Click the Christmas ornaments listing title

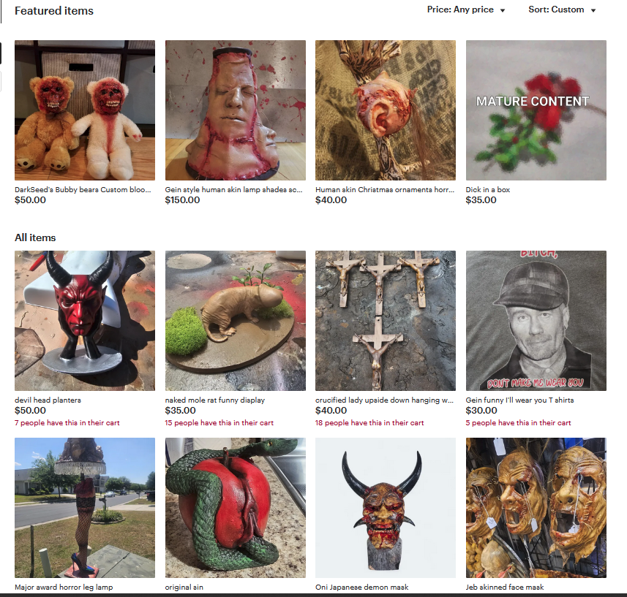385,190
